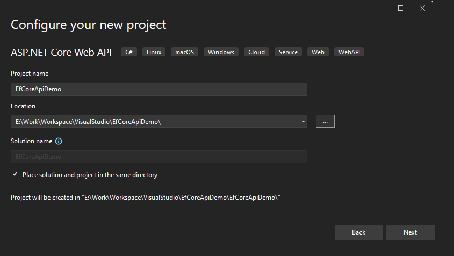
Task: Click the Solution name info icon
Action: pyautogui.click(x=59, y=141)
